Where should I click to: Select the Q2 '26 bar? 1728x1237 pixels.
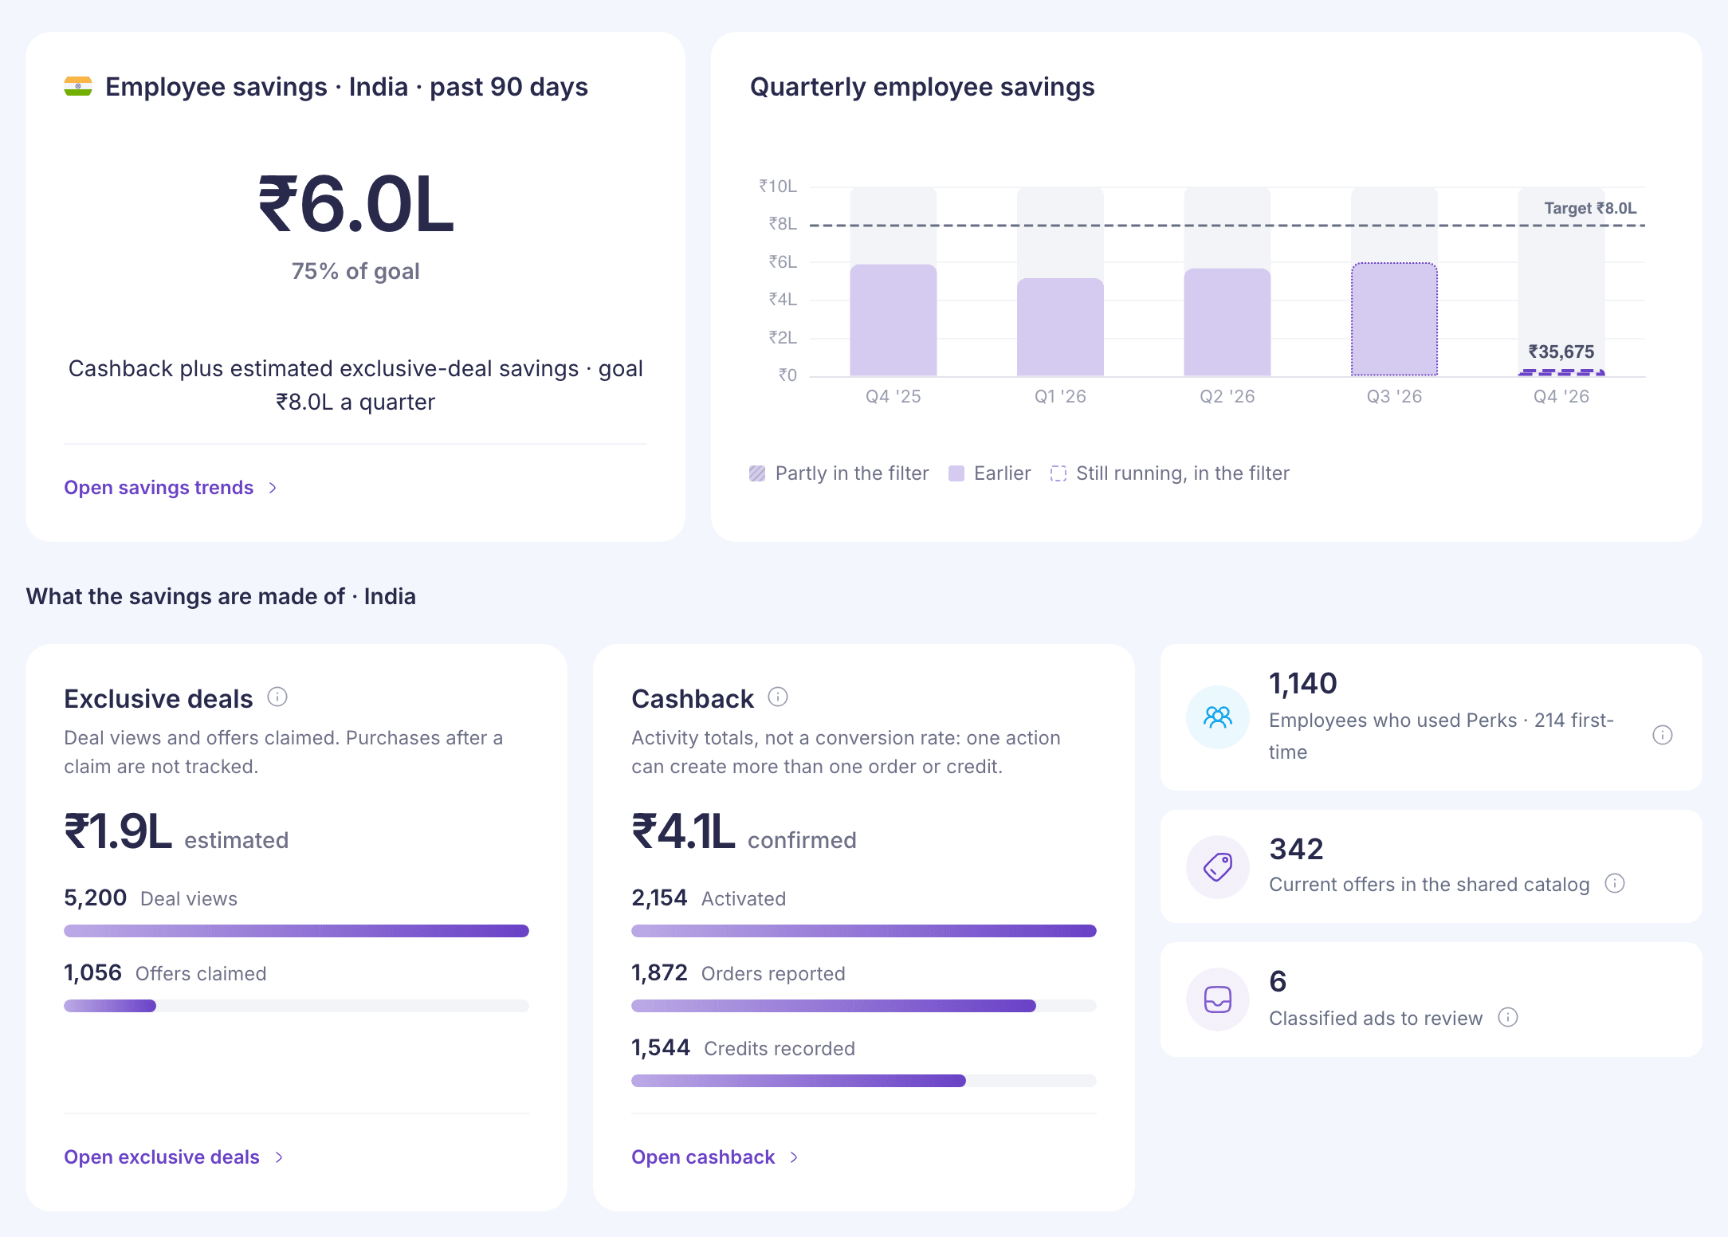pos(1227,322)
